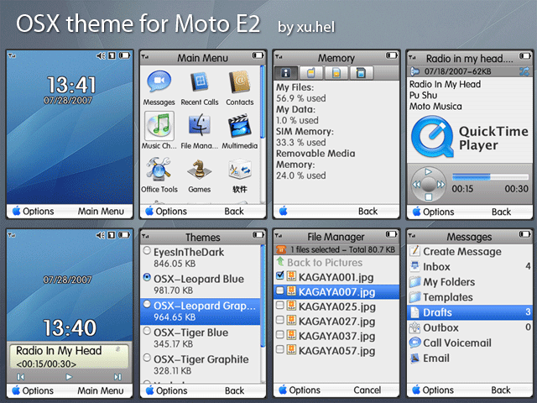
Task: Click play on the 13:40 home screen widget
Action: click(x=69, y=377)
